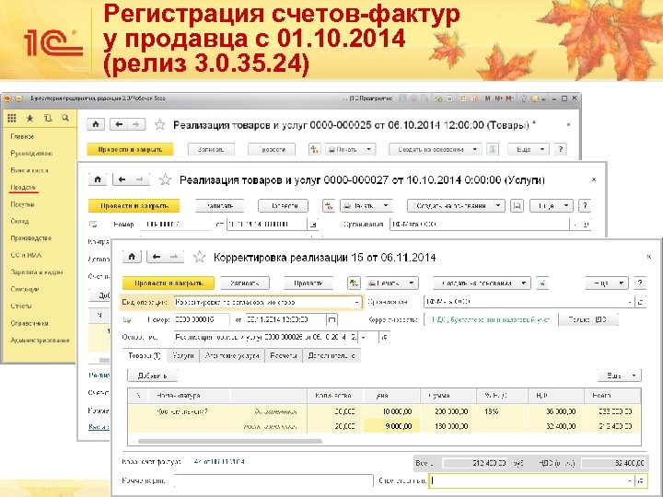Click the goods table horizontal scrollbar
This screenshot has height=497, width=663.
[x=229, y=442]
